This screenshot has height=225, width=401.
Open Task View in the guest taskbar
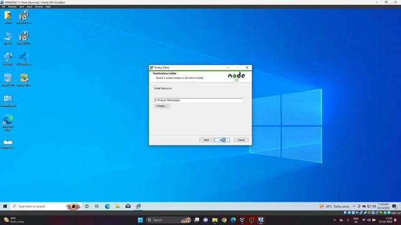[x=96, y=206]
